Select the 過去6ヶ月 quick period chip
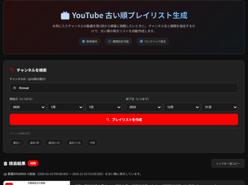The image size is (248, 185). (54, 143)
